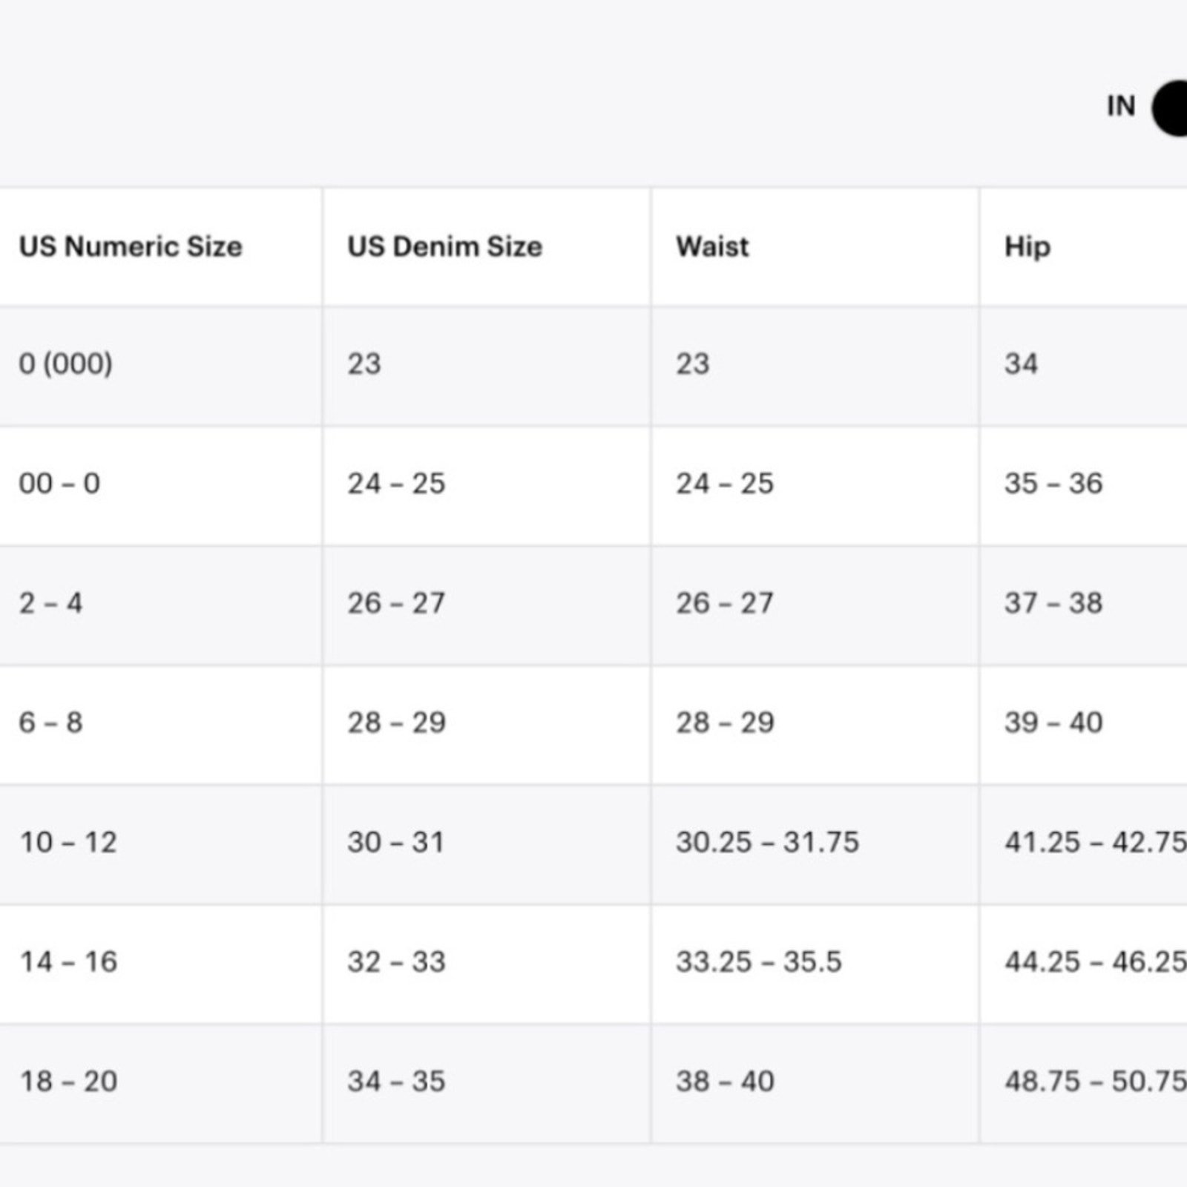Screen dimensions: 1187x1187
Task: Click hip value 35 – 36
Action: click(x=1053, y=484)
